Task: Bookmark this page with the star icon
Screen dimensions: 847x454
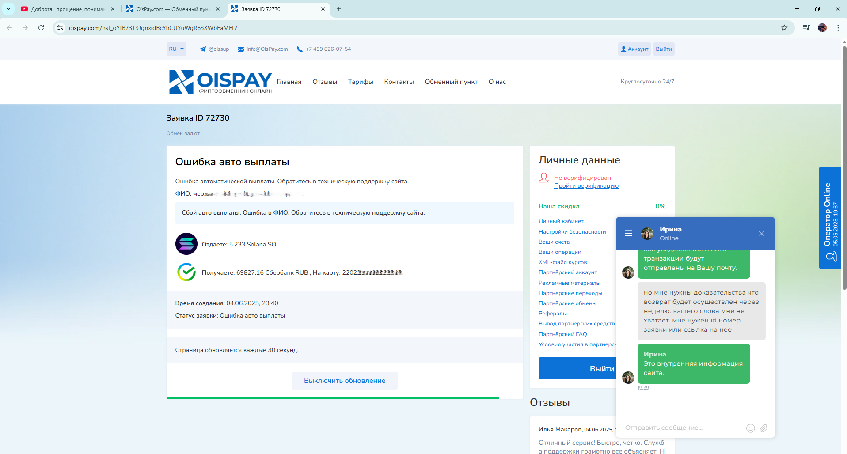Action: click(784, 28)
